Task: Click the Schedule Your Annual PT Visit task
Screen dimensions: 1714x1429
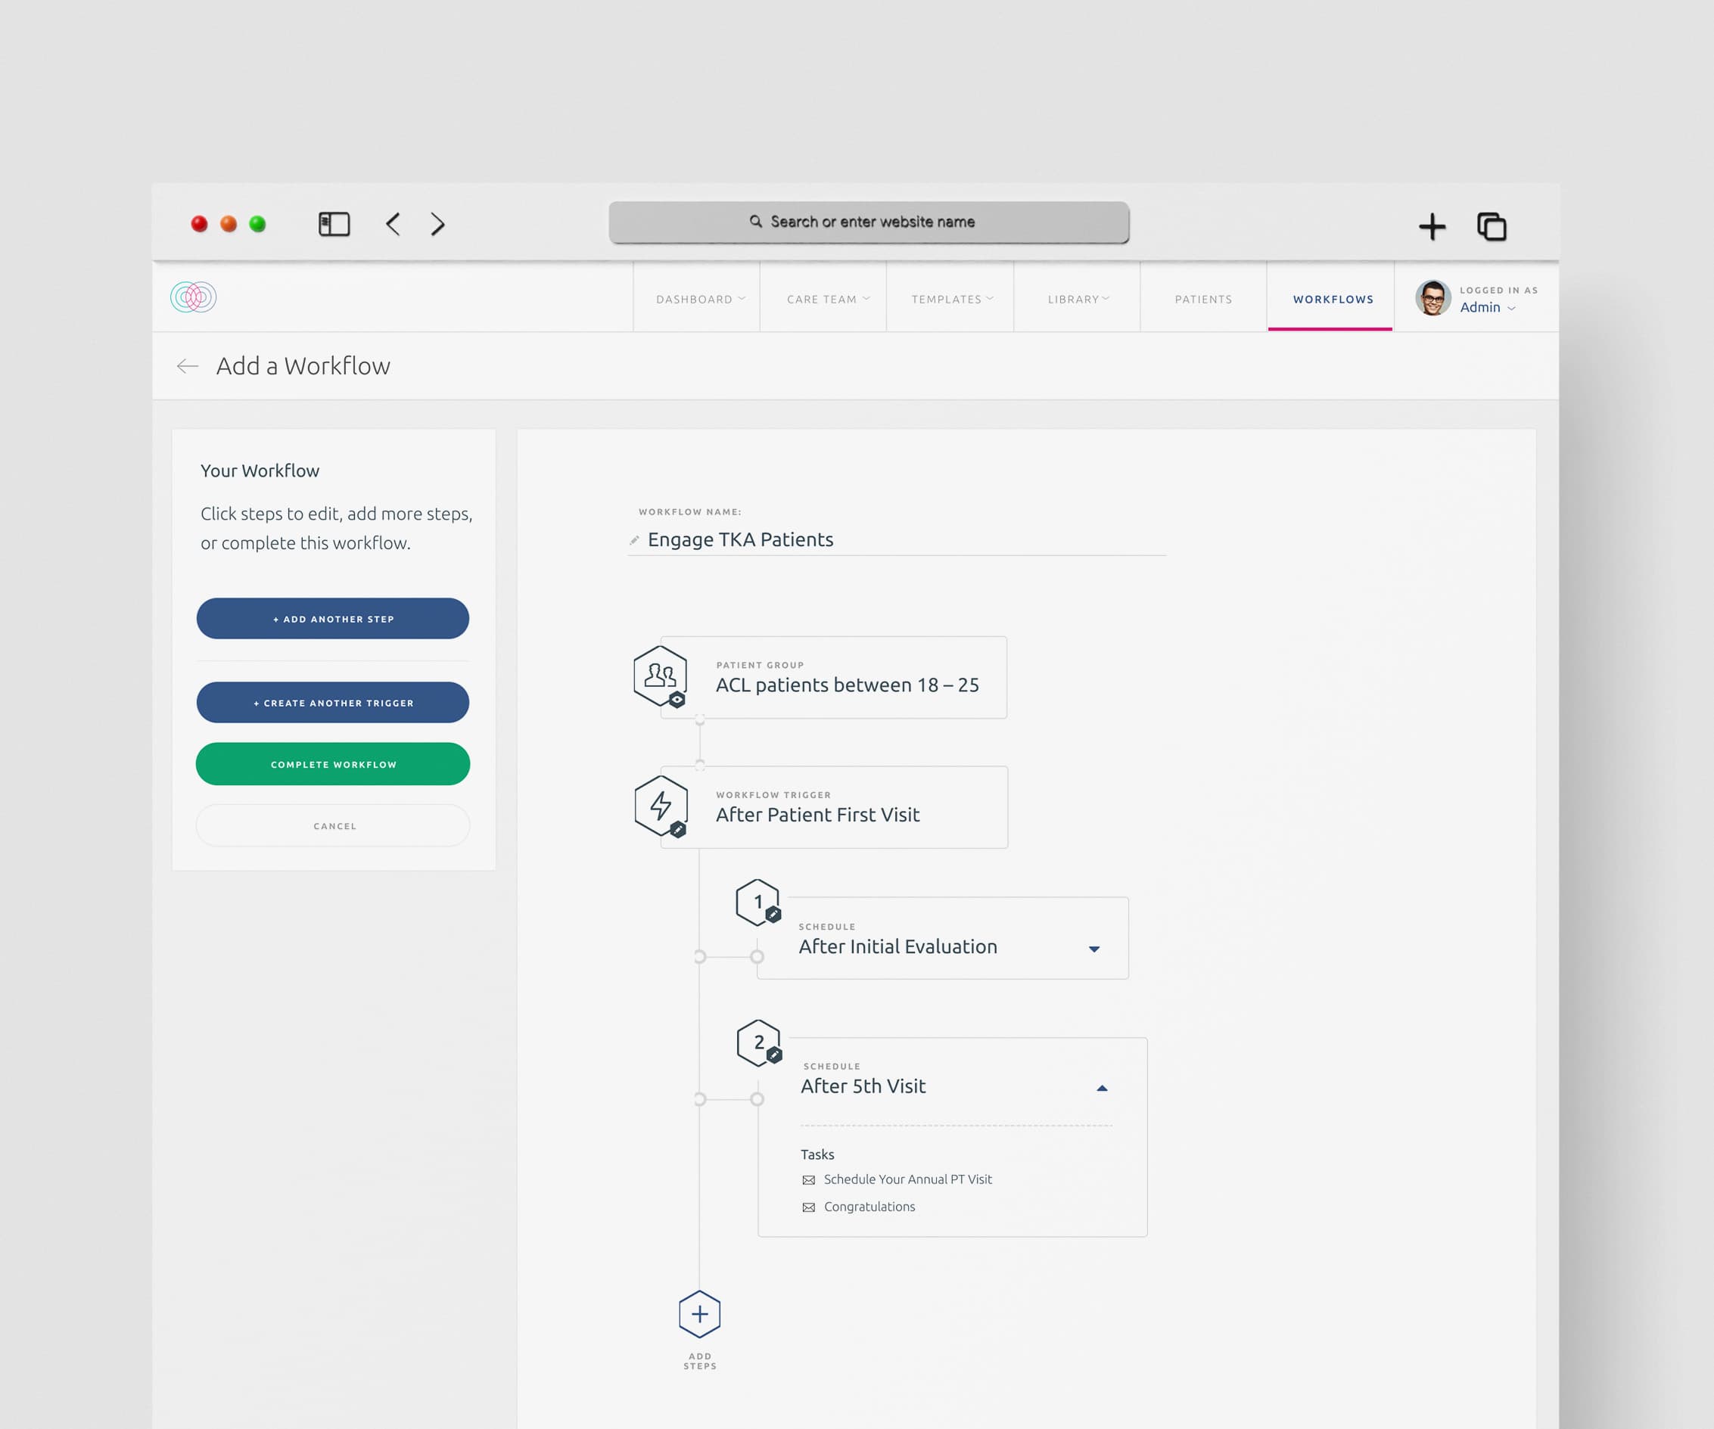Action: [907, 1180]
